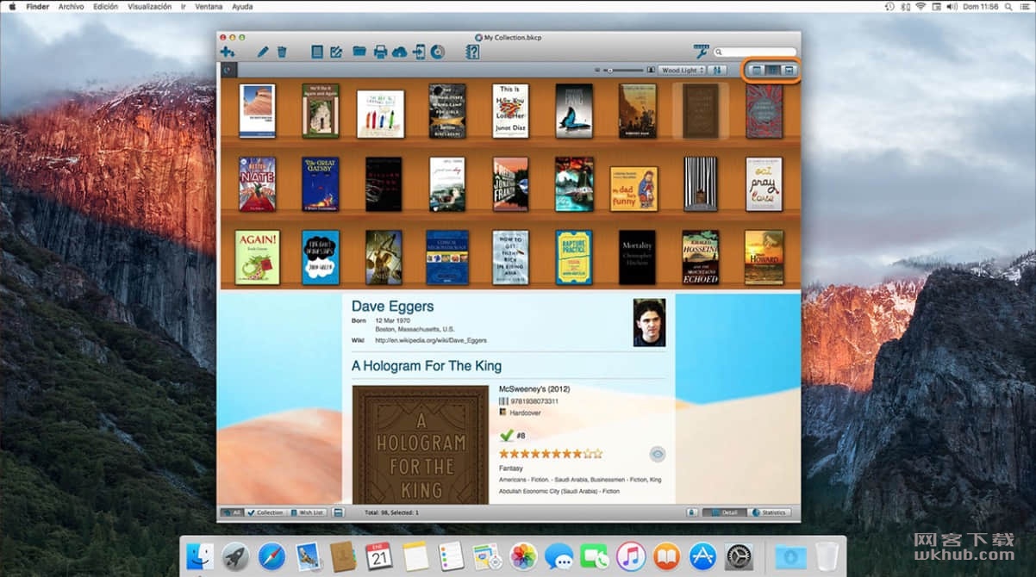The width and height of the screenshot is (1036, 577).
Task: Click the note-with-pencil icon in toolbar
Action: pyautogui.click(x=336, y=53)
